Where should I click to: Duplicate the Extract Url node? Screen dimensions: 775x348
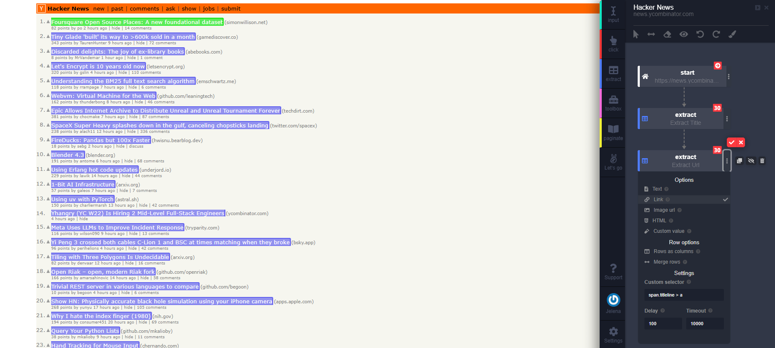(739, 161)
